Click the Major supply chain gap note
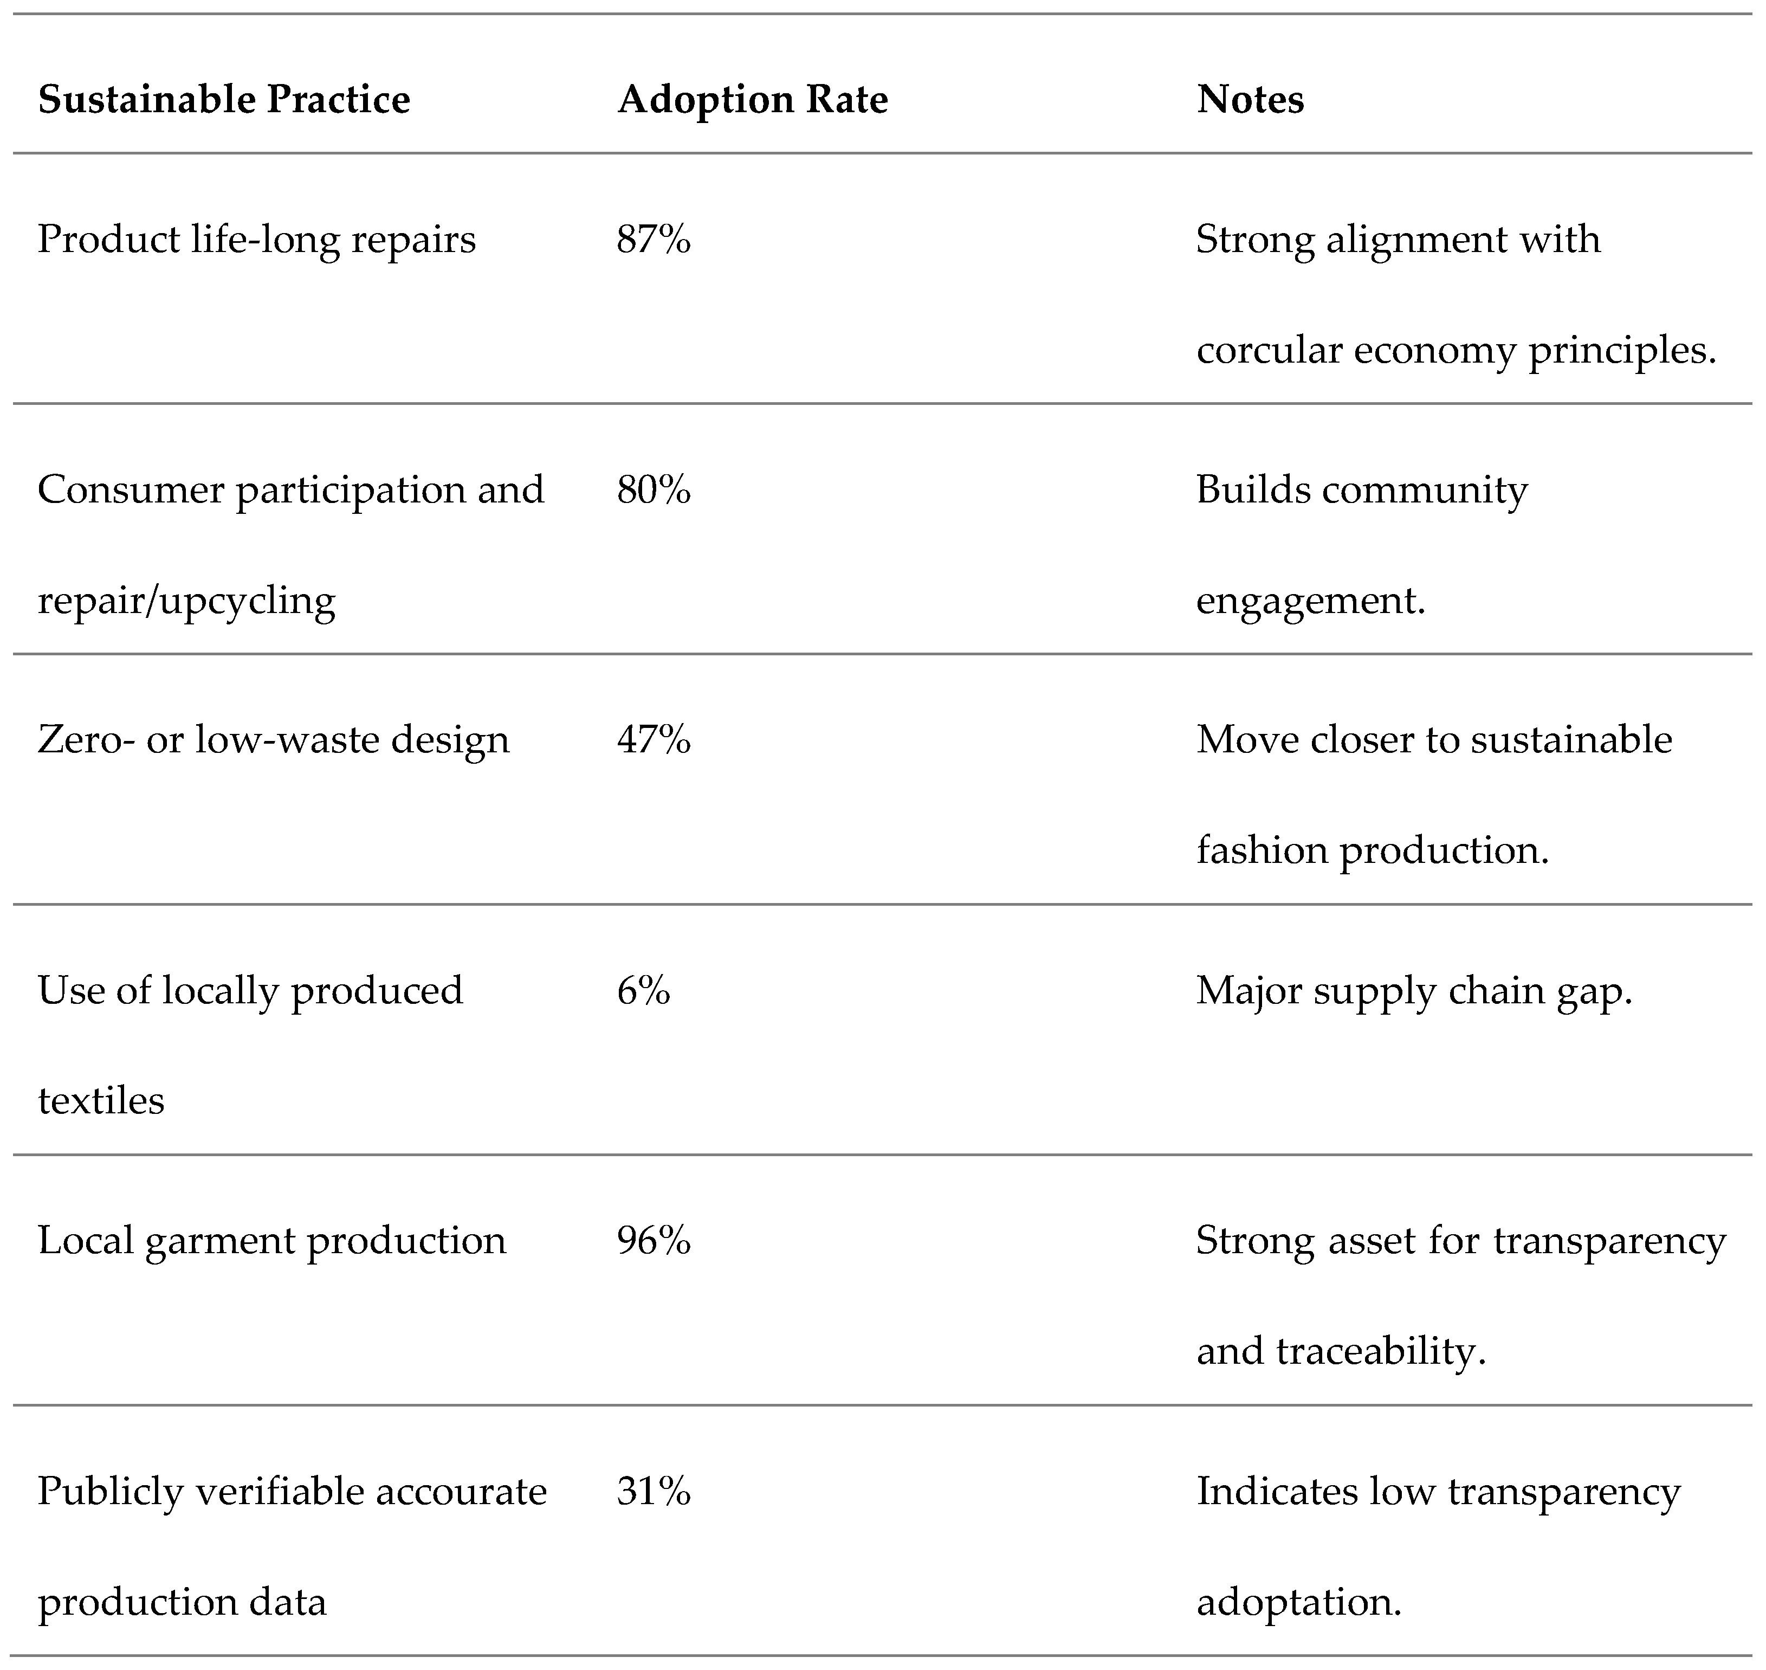 [1414, 991]
